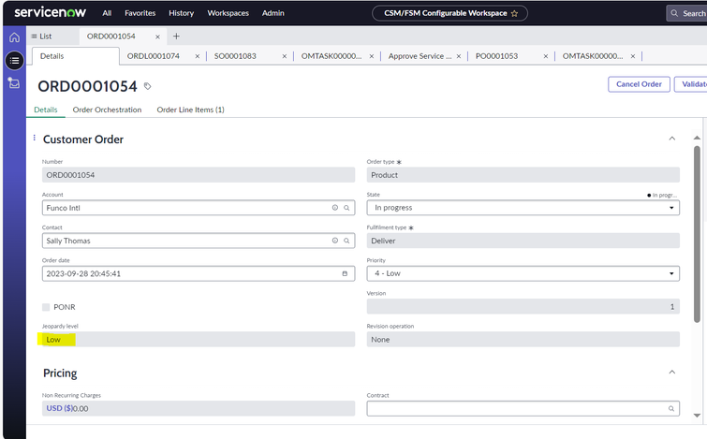Click Contract field lookup magnifier
The width and height of the screenshot is (707, 439).
[671, 409]
